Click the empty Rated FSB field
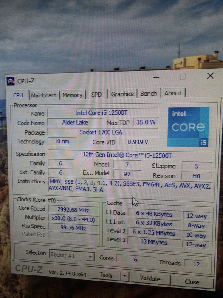223x298 pixels. (x=73, y=235)
